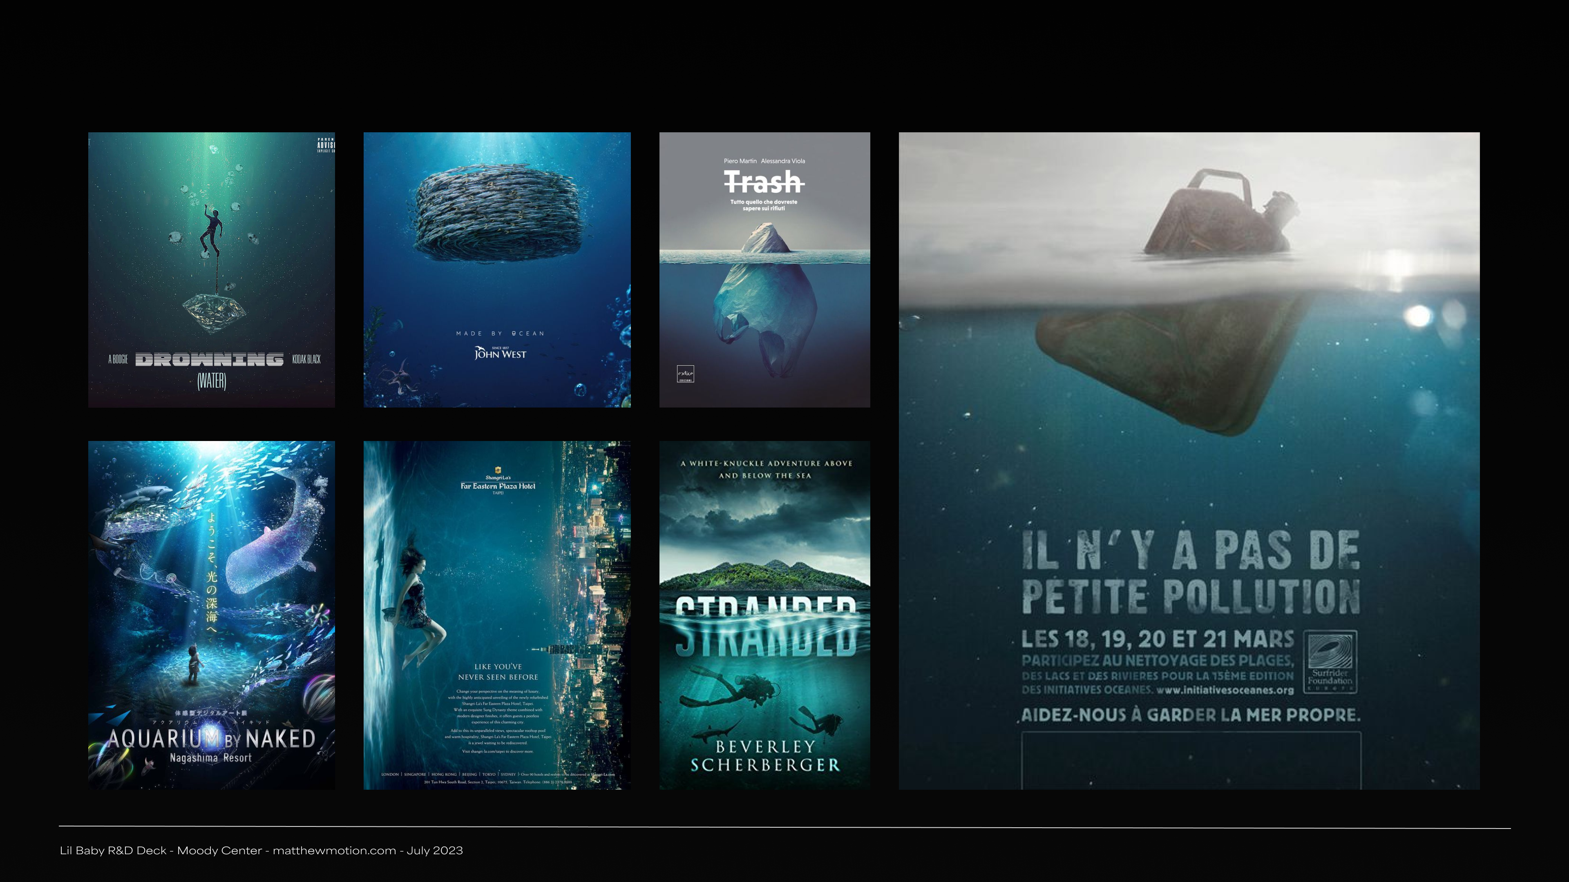Select the Far Eastern Plaza Hotel ad
This screenshot has width=1569, height=882.
pos(497,615)
